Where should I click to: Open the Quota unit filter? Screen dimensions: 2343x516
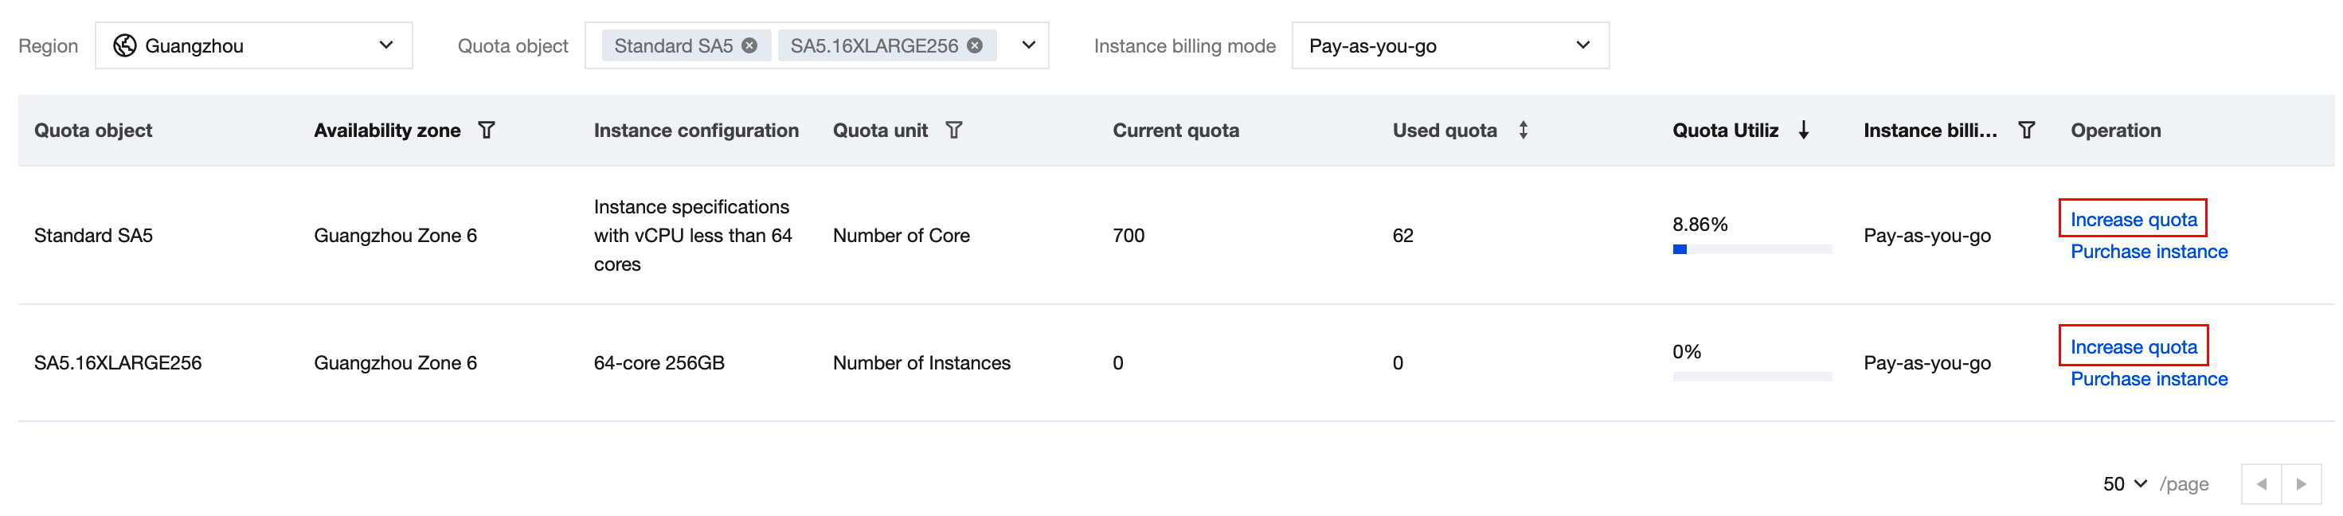pyautogui.click(x=953, y=130)
